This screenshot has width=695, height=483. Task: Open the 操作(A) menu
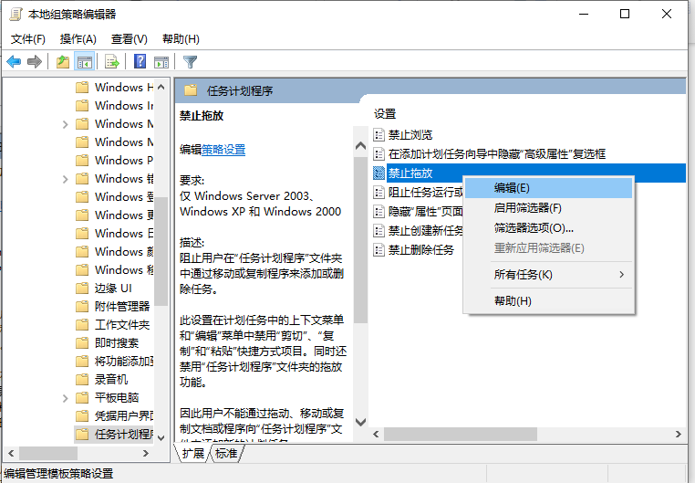[x=78, y=39]
